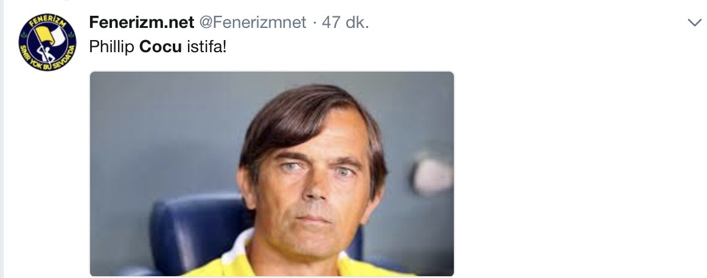Click the yellow flag in Fenerizm logo
Viewport: 707px width, 278px height.
46,35
